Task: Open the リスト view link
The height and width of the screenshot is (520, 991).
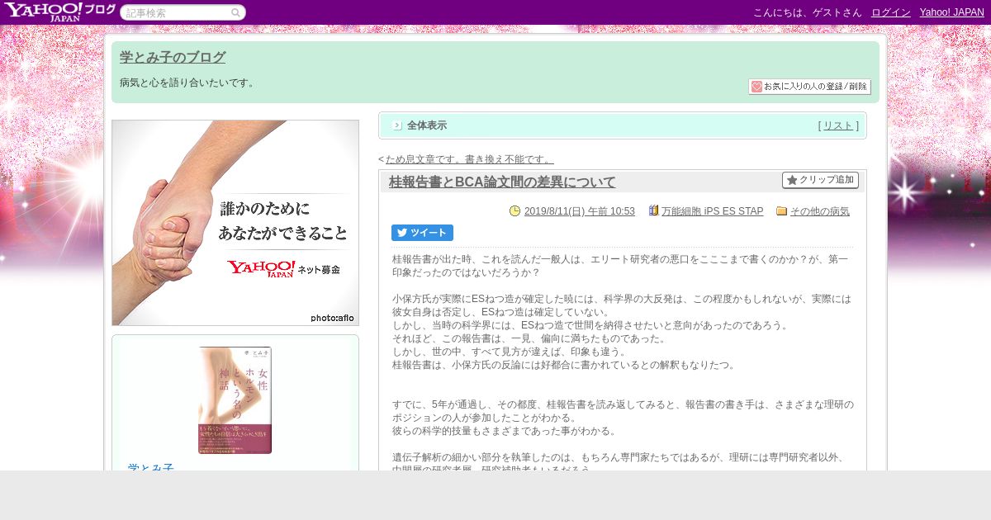Action: point(838,125)
